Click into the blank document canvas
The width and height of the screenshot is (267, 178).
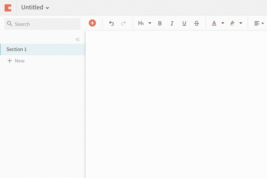pos(176,104)
